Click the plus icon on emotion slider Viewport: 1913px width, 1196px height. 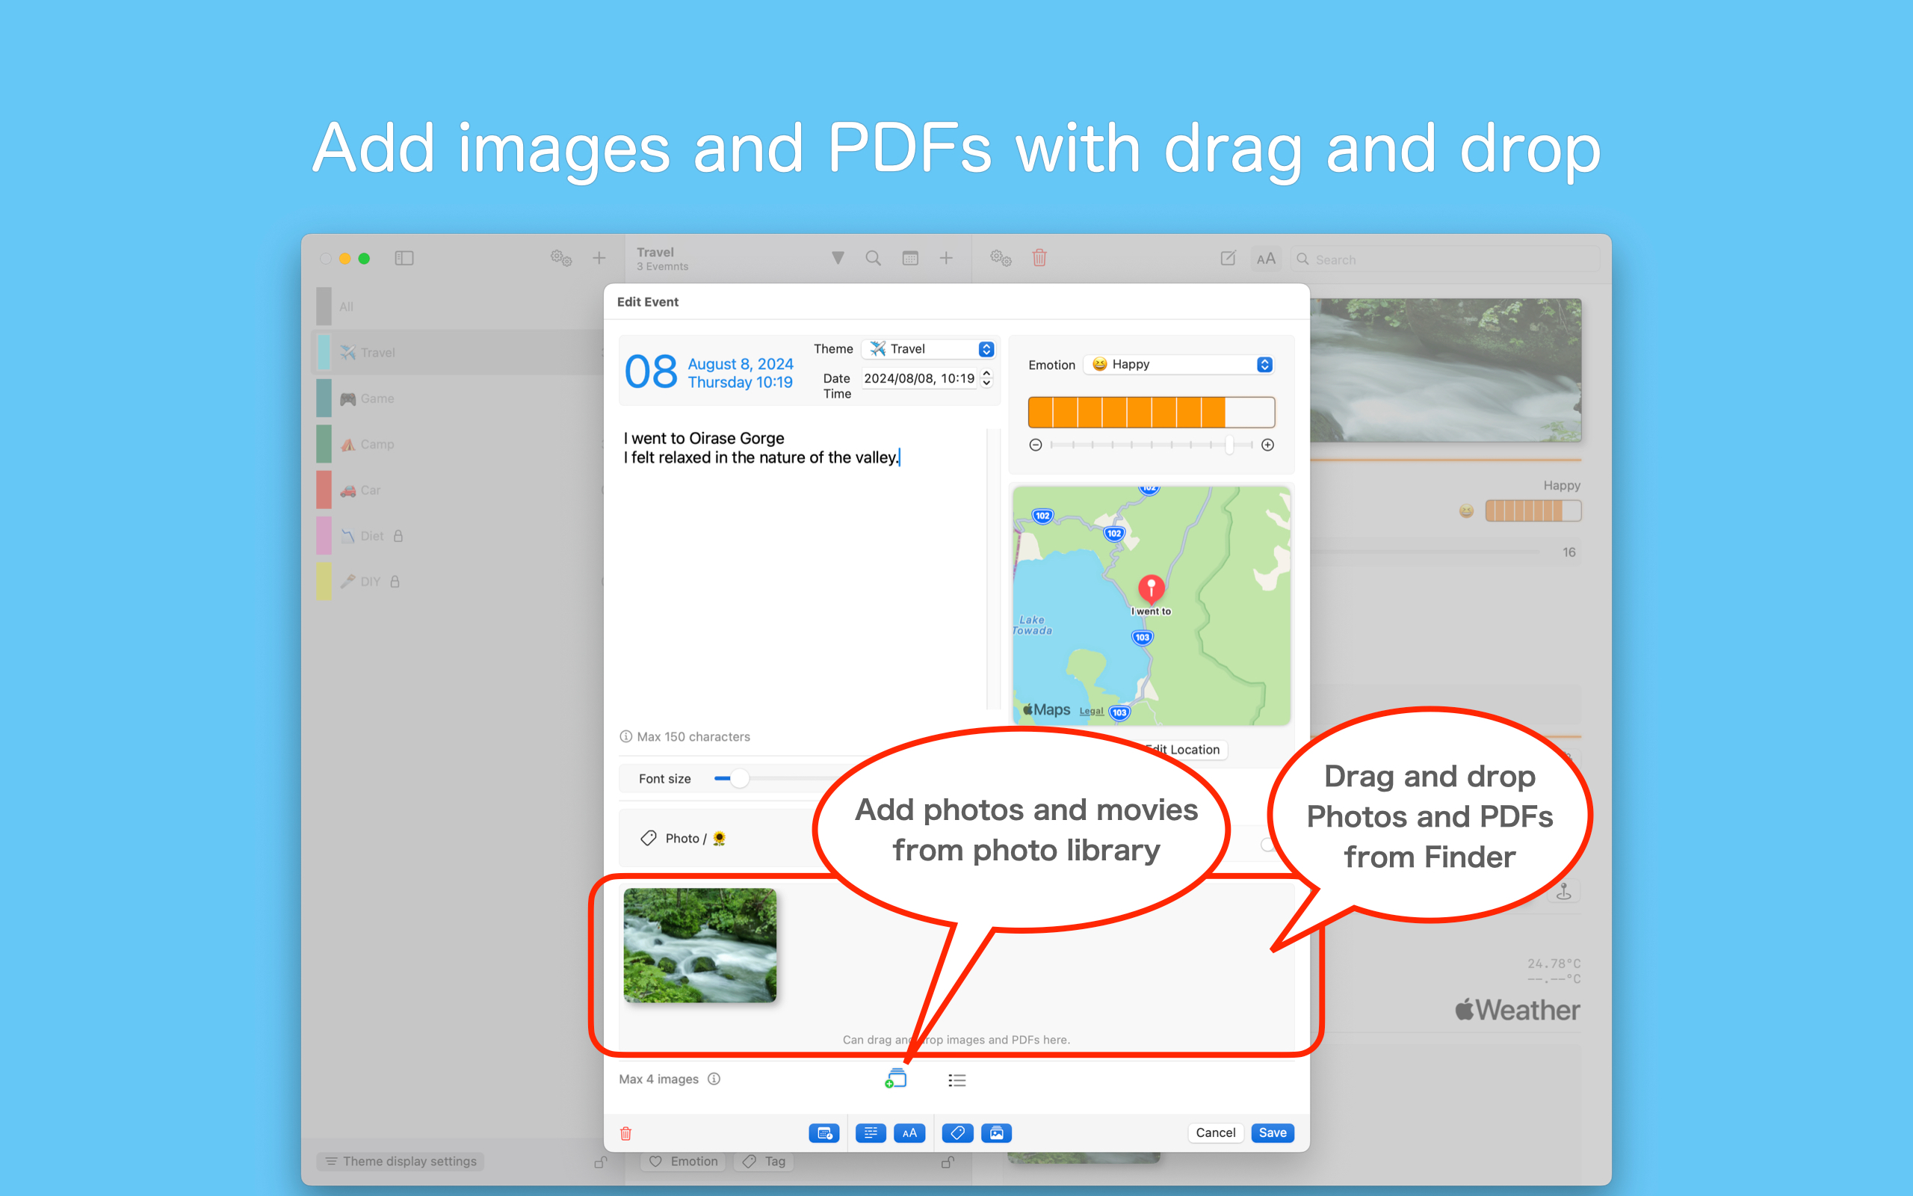coord(1268,445)
